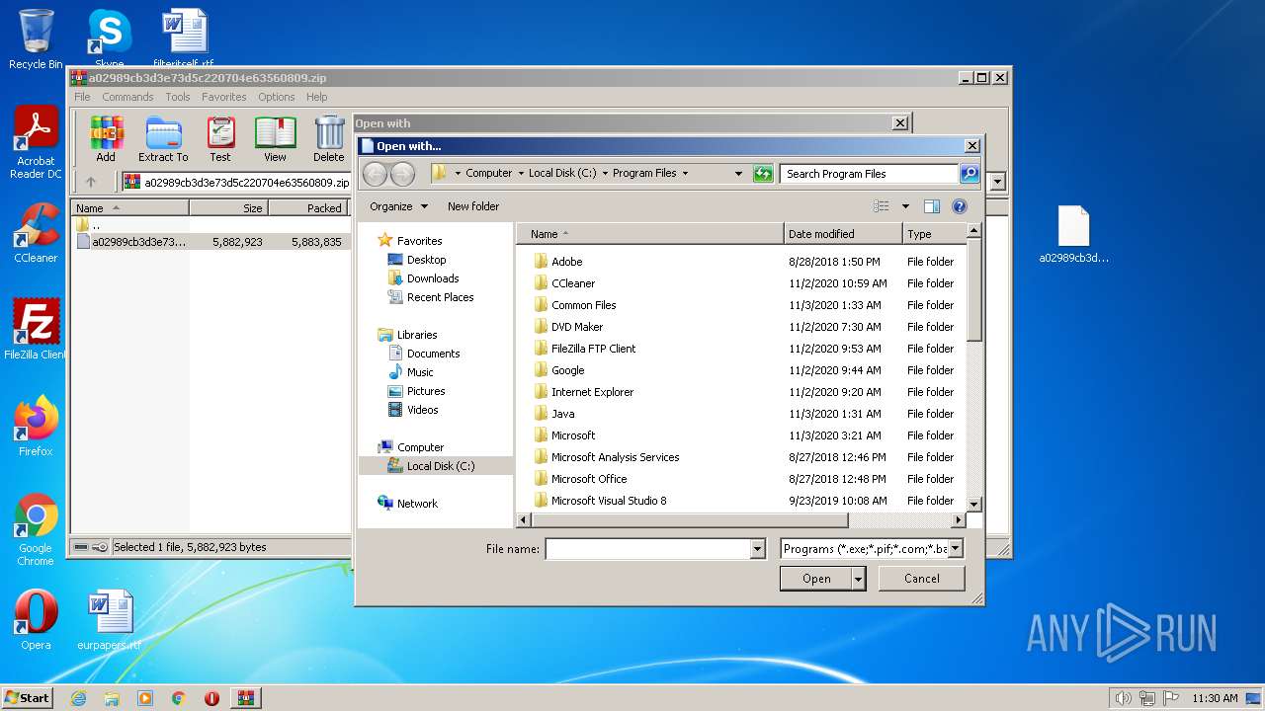The width and height of the screenshot is (1265, 711).
Task: Click the Delete toolbar icon in WinRAR
Action: [x=329, y=139]
